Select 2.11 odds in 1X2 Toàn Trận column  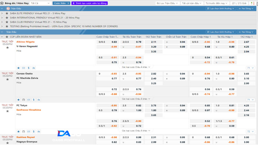coord(154,42)
